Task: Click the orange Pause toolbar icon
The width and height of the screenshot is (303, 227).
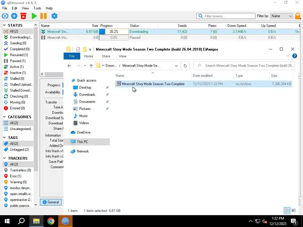Action: point(43,16)
